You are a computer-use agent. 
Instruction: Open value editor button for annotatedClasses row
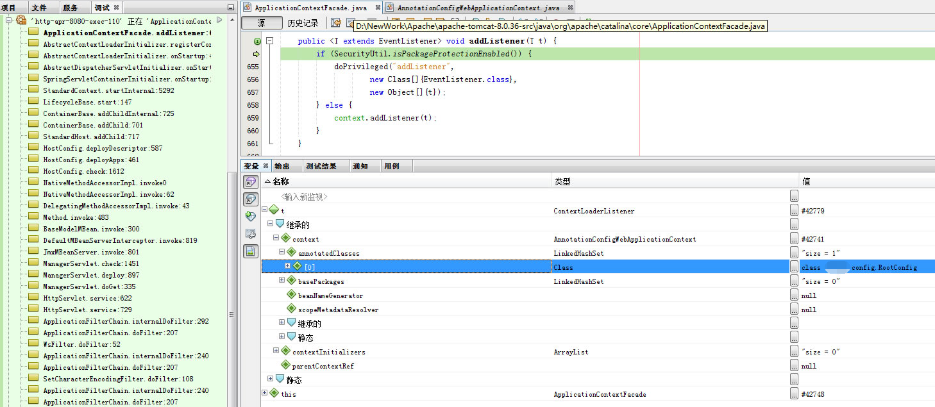point(794,253)
